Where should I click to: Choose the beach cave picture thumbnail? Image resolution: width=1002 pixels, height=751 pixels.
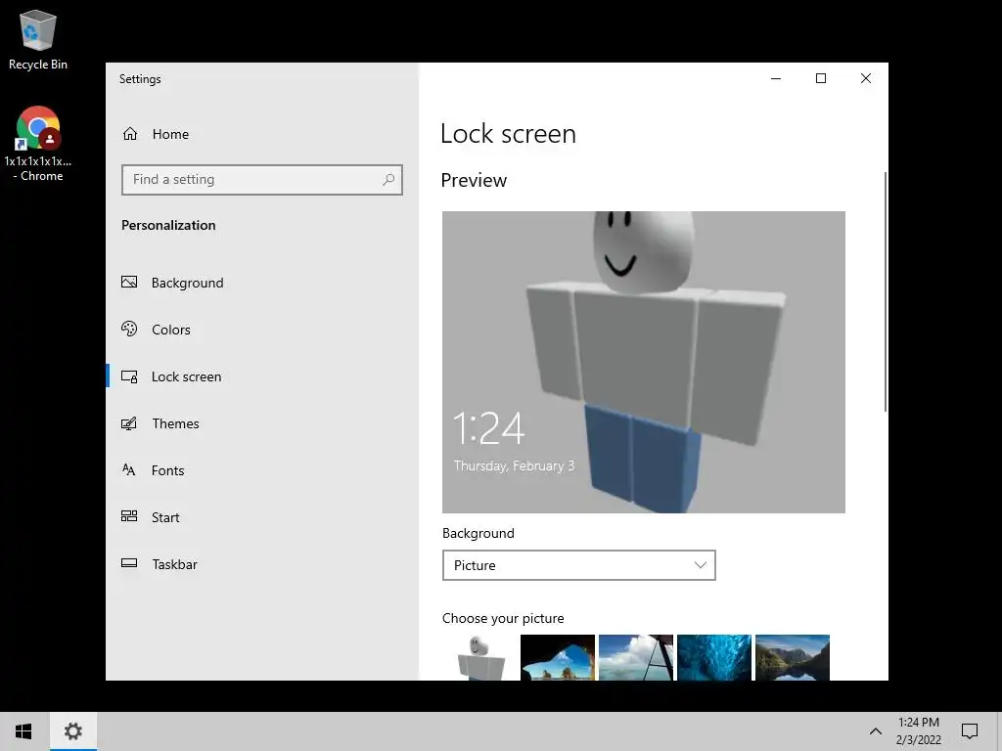[558, 657]
